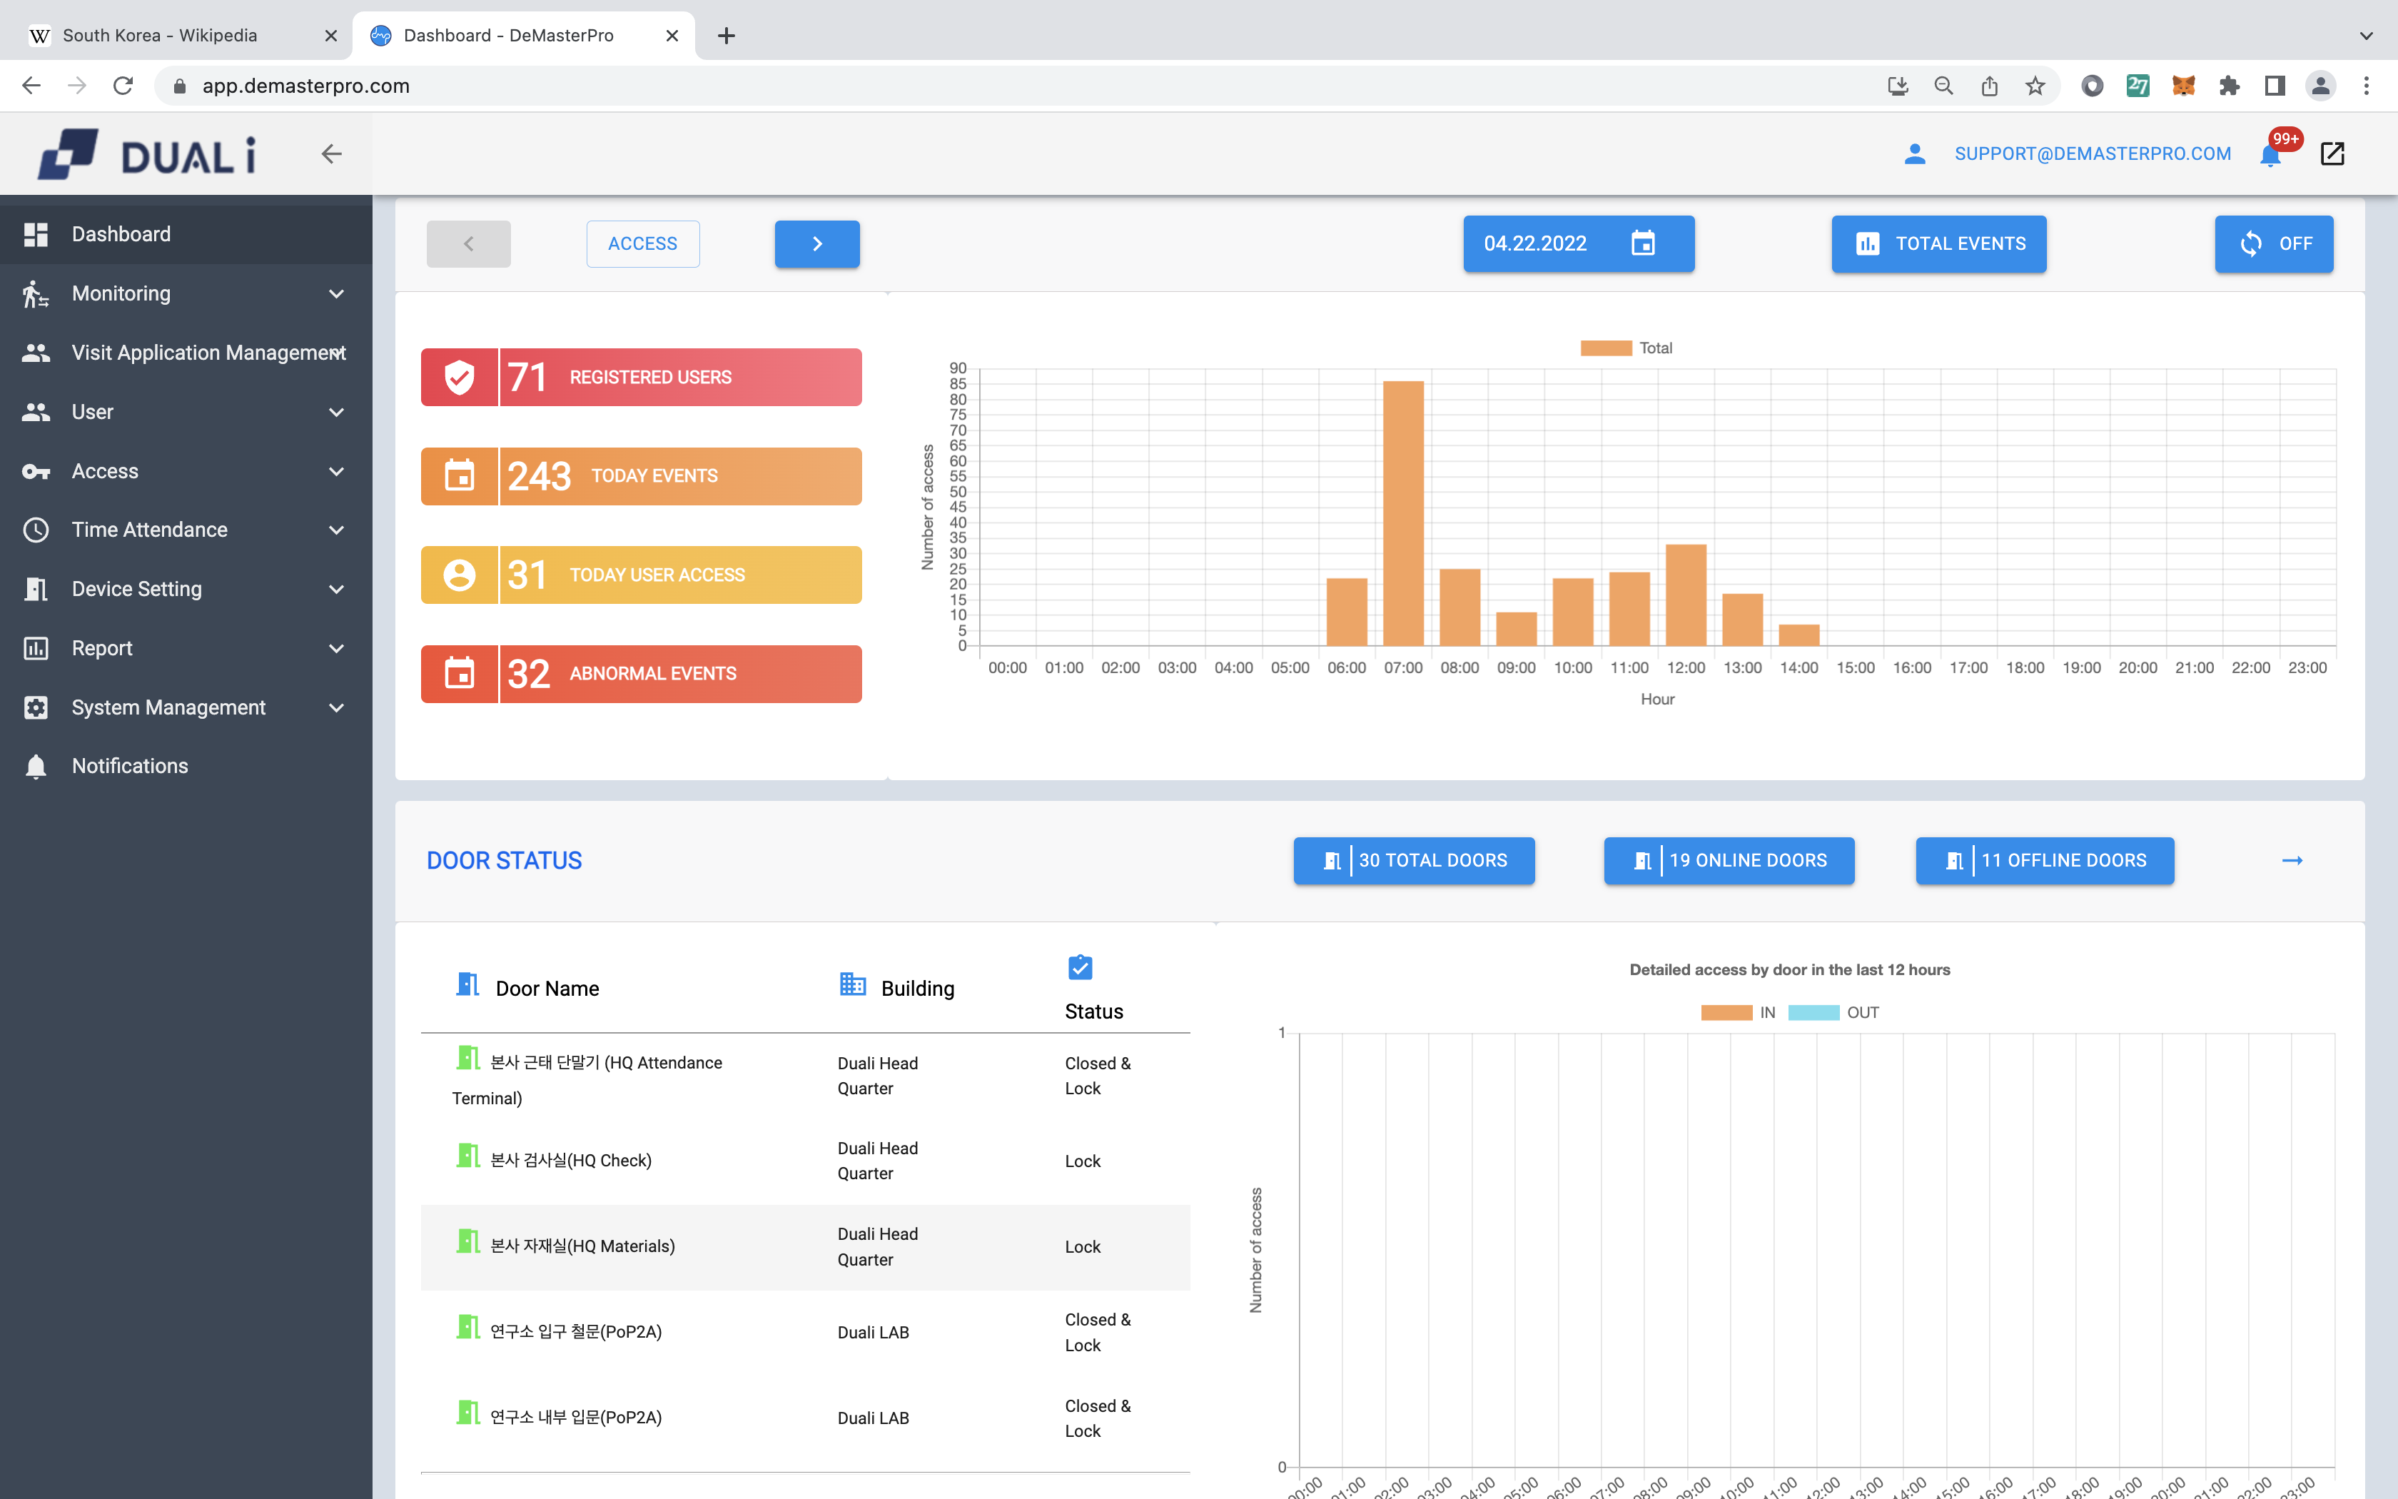Select the 연구소 내부 입문(PoP2A) row
Image resolution: width=2398 pixels, height=1499 pixels.
(806, 1418)
